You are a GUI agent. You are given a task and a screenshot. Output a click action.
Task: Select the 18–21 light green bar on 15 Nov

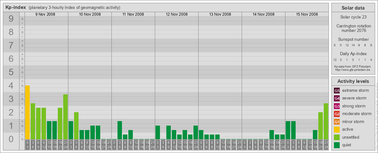coord(321,126)
